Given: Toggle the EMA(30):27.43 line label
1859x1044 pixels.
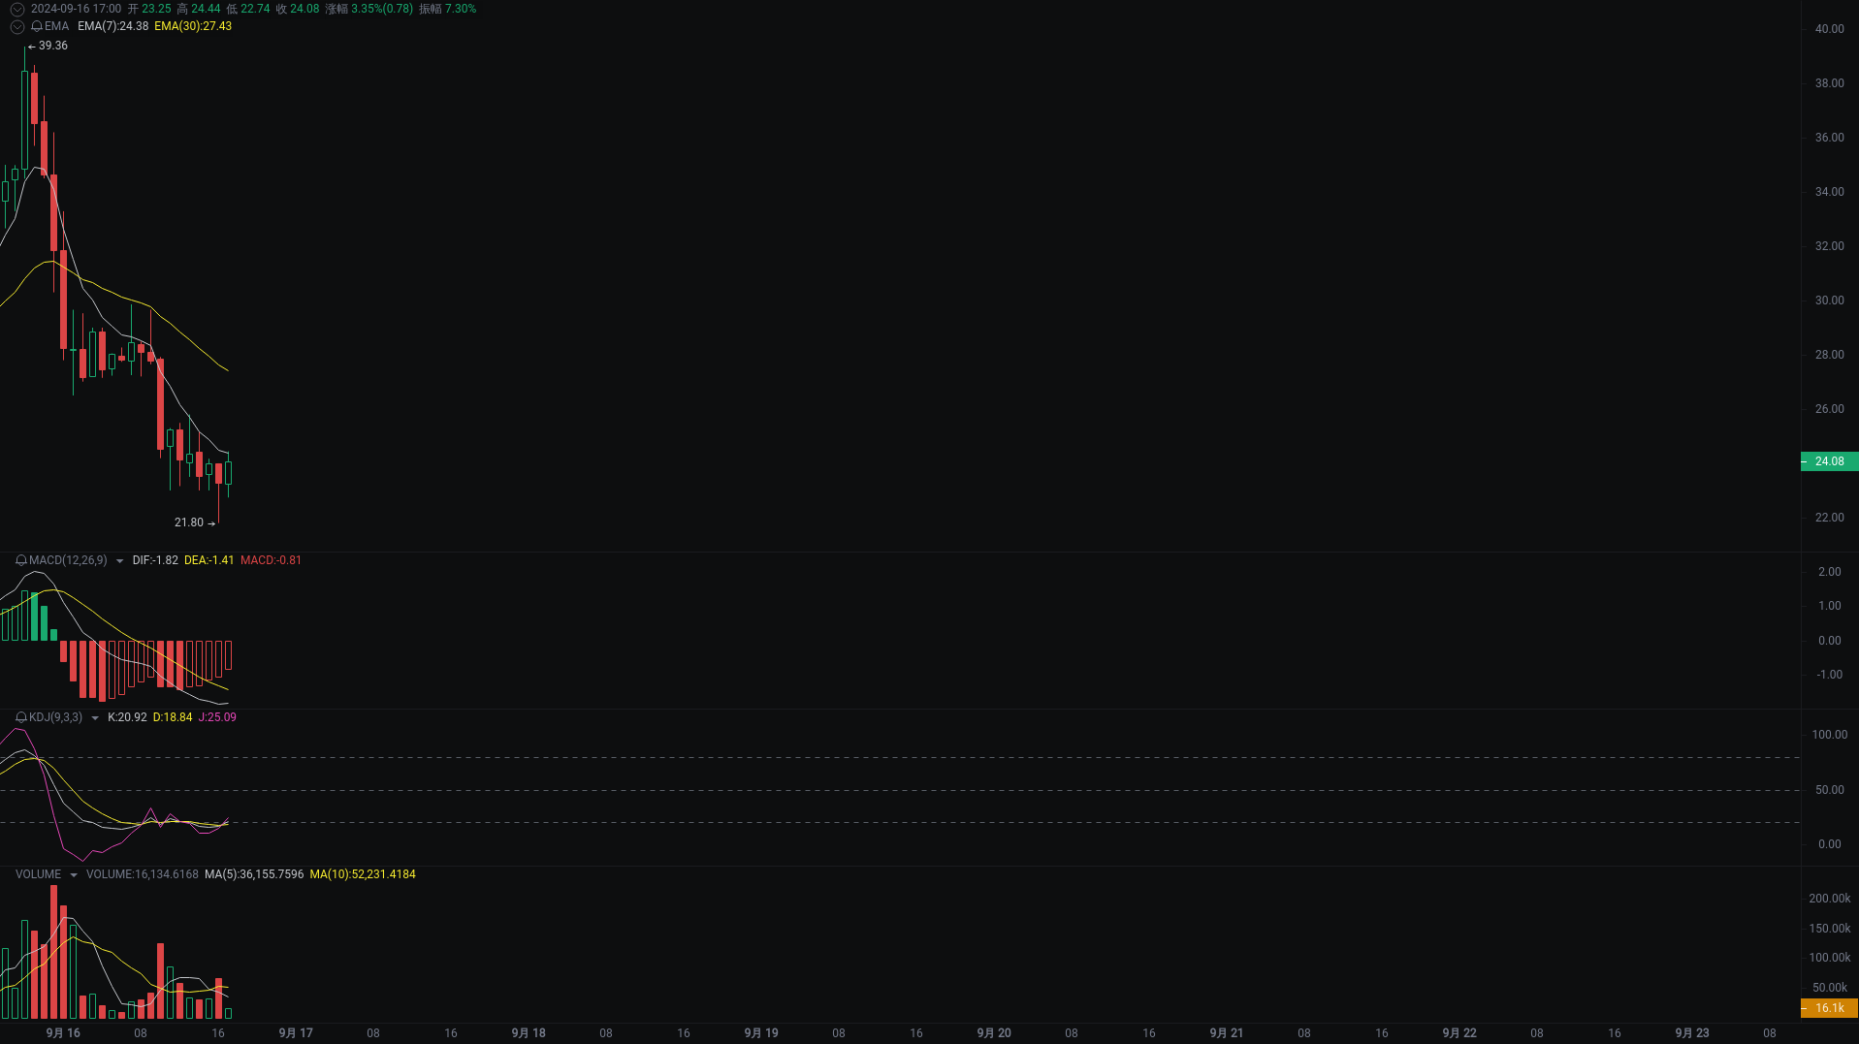Looking at the screenshot, I should coord(192,26).
